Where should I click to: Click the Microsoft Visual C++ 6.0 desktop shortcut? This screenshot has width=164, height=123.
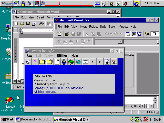coord(9,104)
